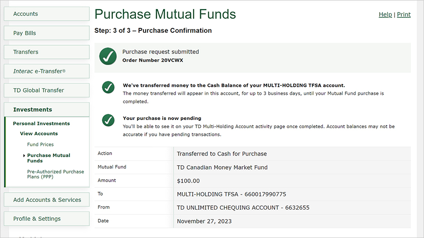
Task: Collapse the Investments sidebar section
Action: coord(46,109)
